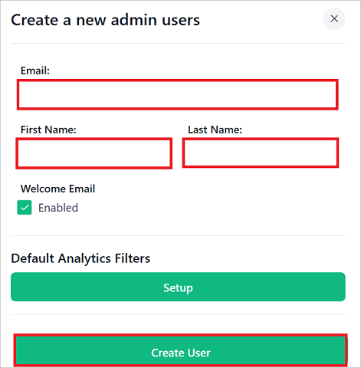
Task: Click the "Welcome Email" label
Action: (57, 189)
